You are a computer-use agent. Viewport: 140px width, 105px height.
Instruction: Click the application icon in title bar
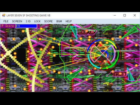(4, 15)
